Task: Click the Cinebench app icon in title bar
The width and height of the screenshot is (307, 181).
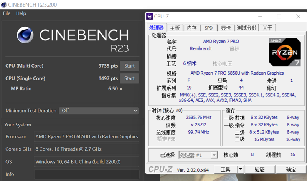Action: click(x=3, y=5)
